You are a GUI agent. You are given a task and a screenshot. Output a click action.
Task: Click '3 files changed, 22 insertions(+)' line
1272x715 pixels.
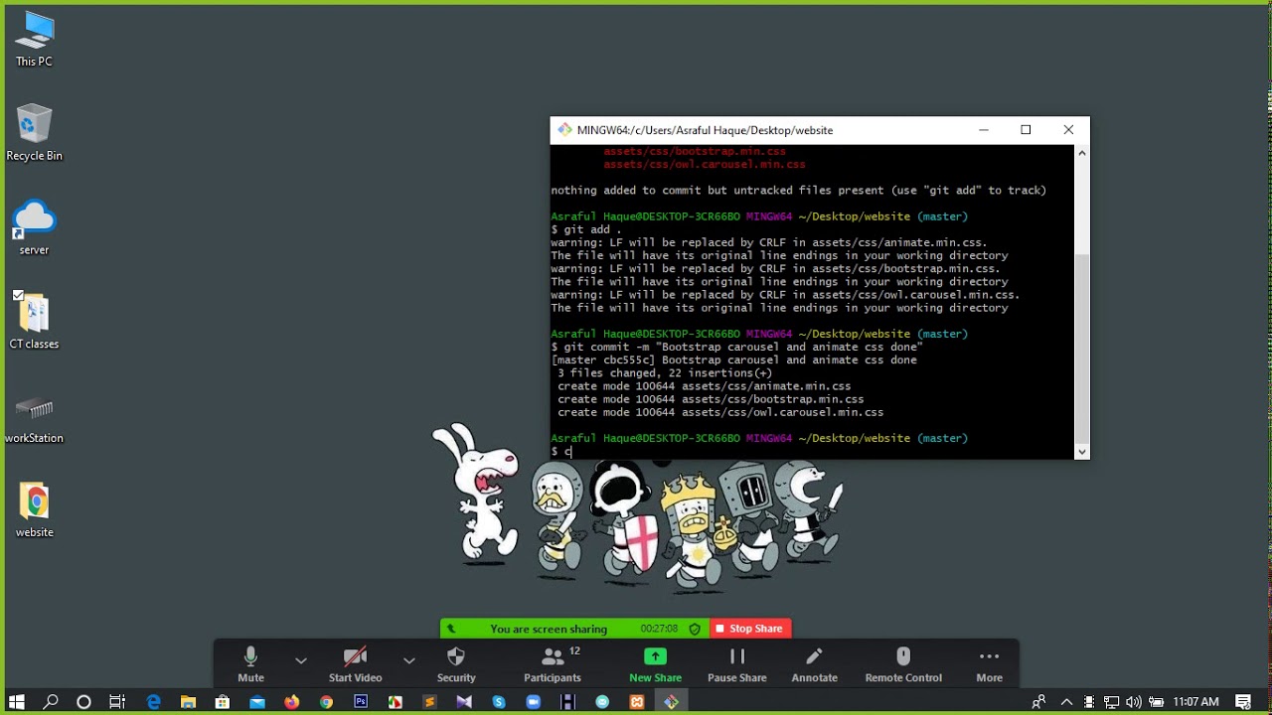coord(665,373)
